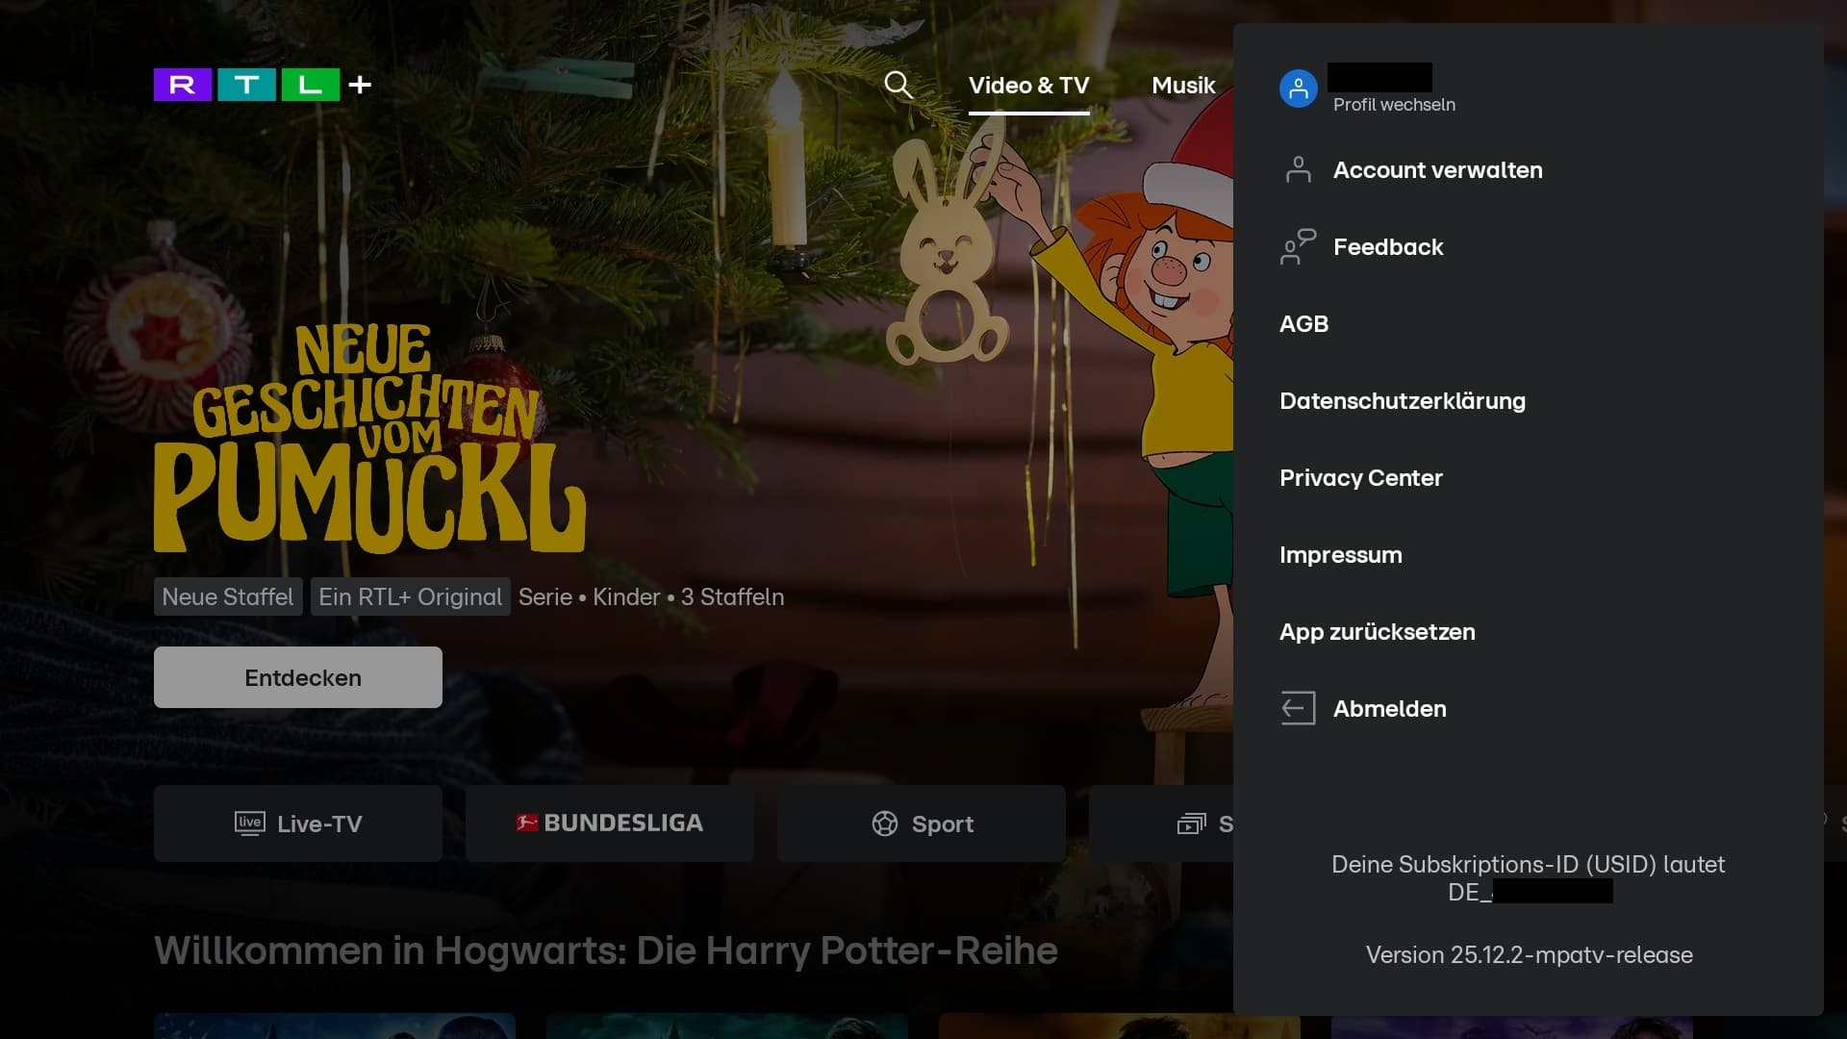Click the blue profile avatar icon
1847x1039 pixels.
(1298, 89)
